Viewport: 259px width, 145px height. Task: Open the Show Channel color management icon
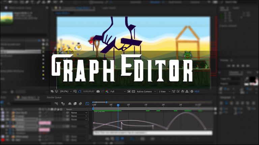coord(107,91)
